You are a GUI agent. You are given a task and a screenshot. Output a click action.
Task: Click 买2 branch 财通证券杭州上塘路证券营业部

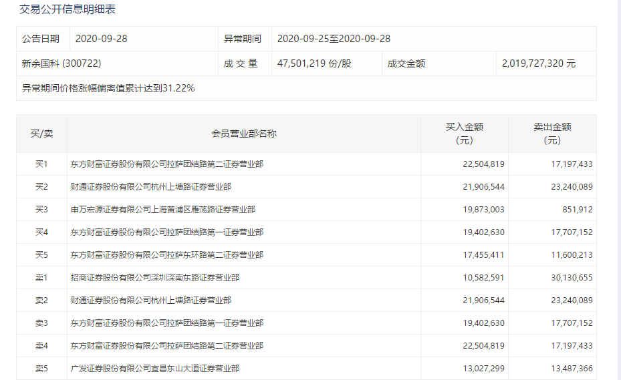151,187
